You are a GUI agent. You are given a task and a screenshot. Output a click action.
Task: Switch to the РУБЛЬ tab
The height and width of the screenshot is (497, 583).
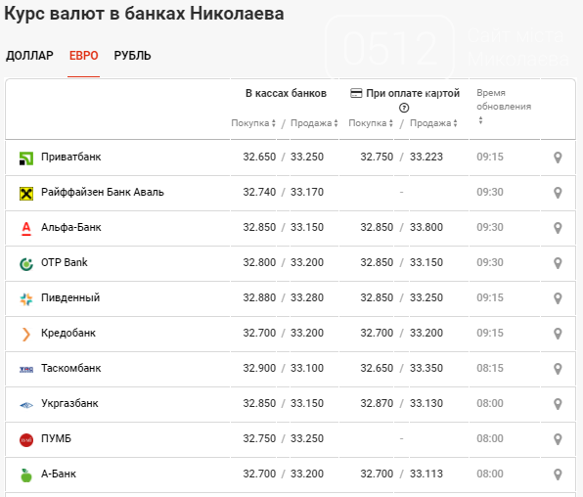tap(132, 56)
